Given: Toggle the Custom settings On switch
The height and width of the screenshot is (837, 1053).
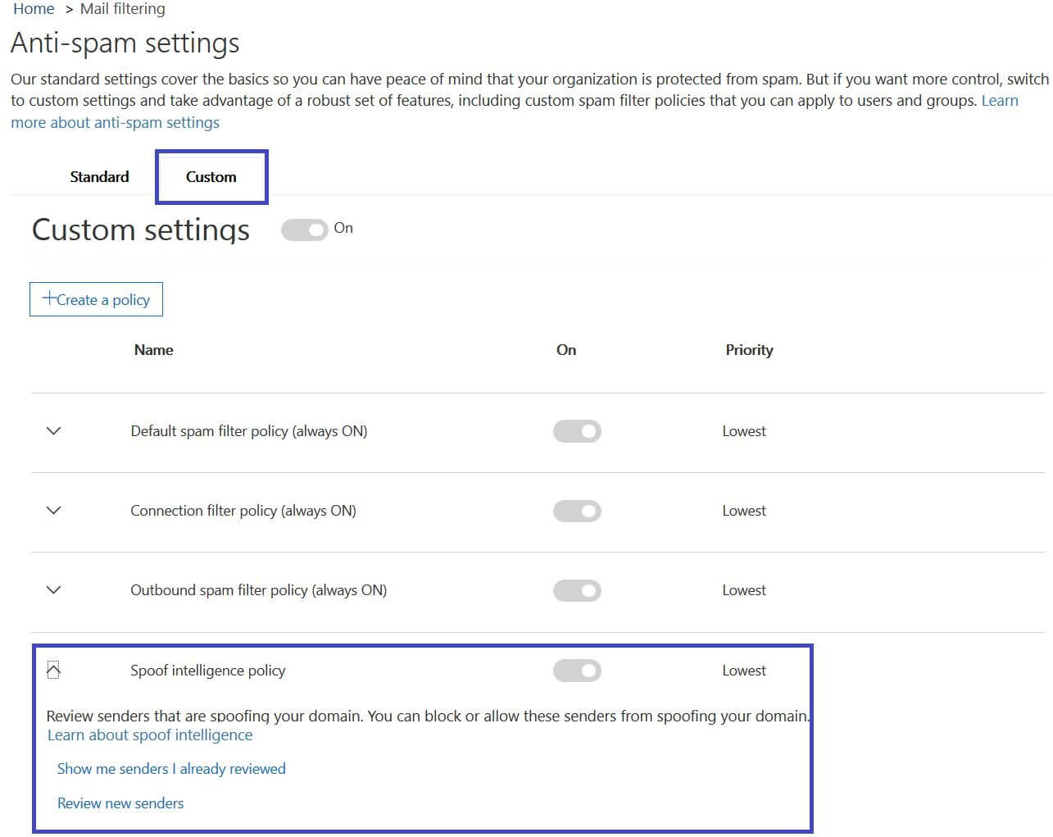Looking at the screenshot, I should (304, 230).
